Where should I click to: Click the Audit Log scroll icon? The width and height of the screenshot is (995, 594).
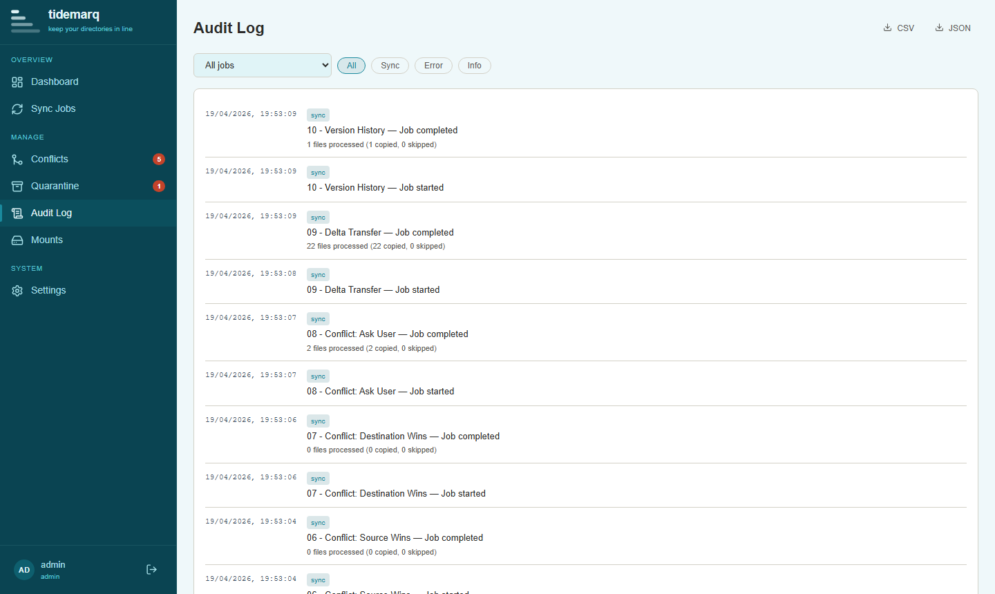coord(17,213)
